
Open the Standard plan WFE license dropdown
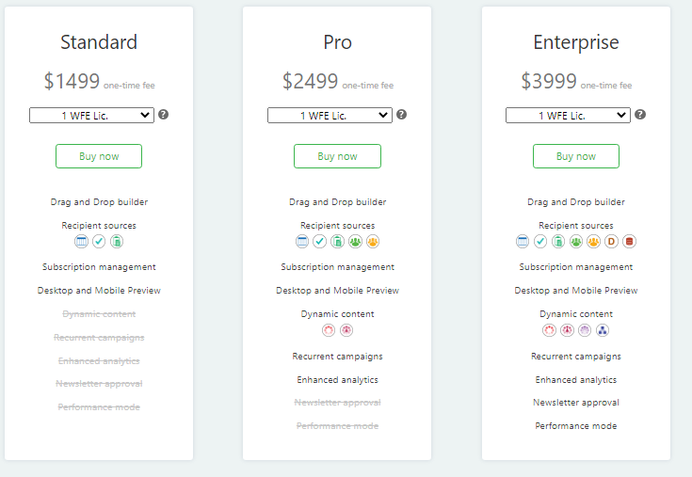pos(91,115)
